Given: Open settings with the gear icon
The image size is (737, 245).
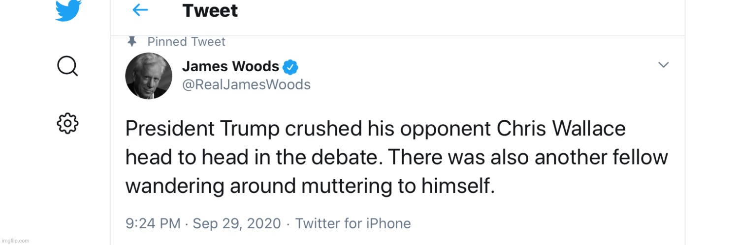Looking at the screenshot, I should 67,123.
